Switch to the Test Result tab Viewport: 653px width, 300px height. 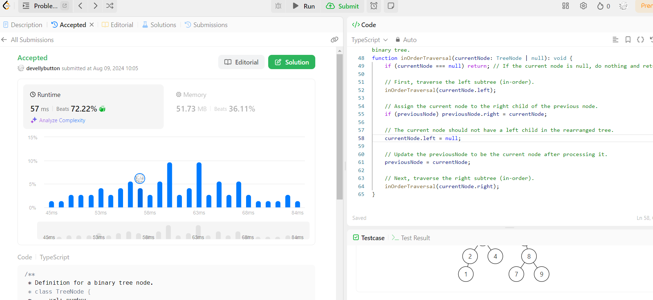click(x=411, y=238)
